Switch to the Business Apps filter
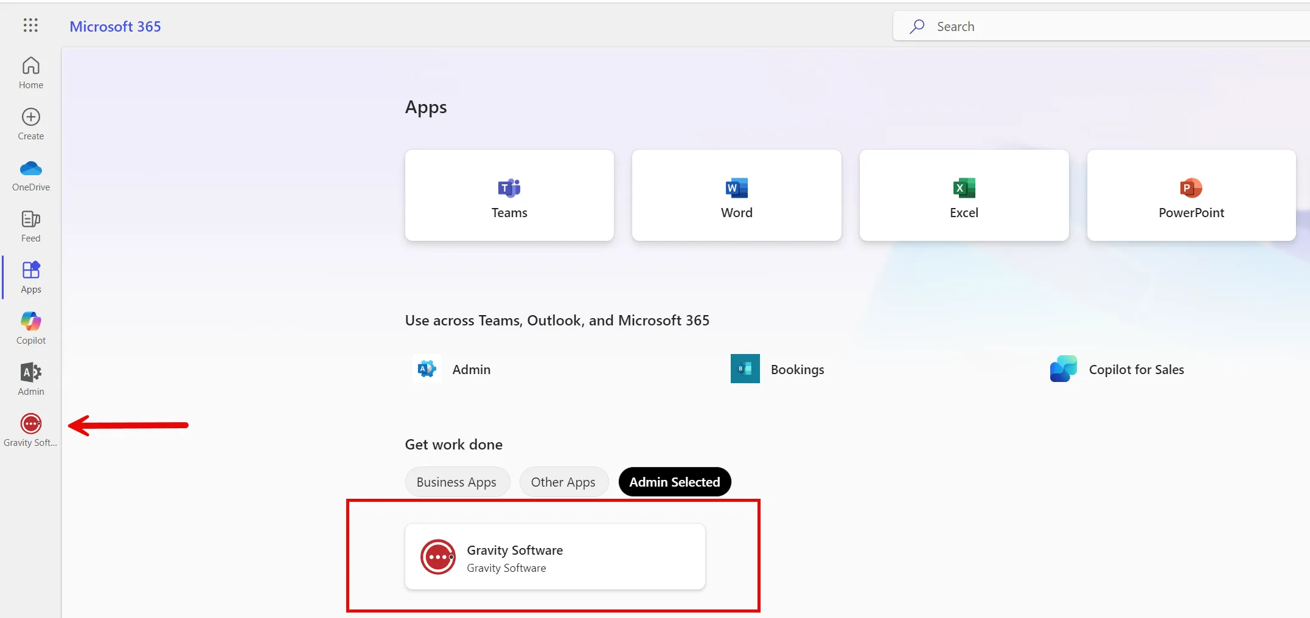Image resolution: width=1310 pixels, height=618 pixels. point(457,482)
